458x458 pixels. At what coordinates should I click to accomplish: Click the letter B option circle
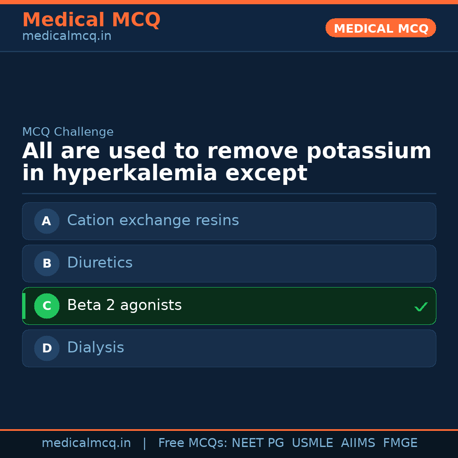click(47, 263)
